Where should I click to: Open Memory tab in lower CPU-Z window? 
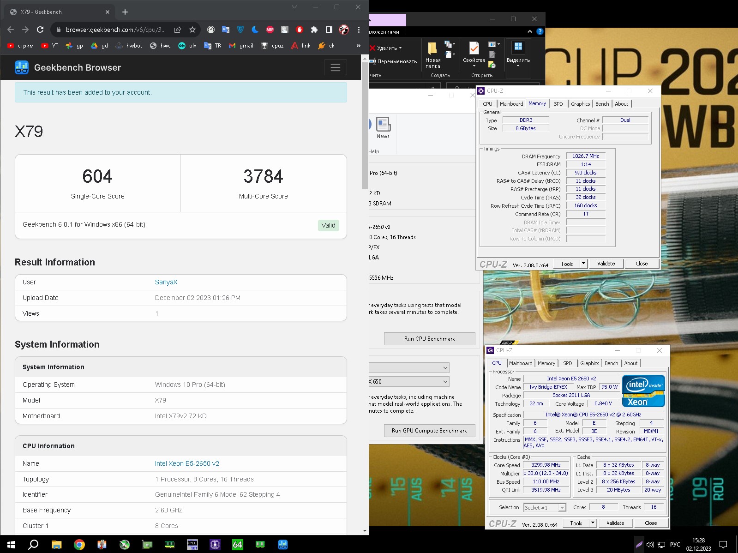coord(546,363)
